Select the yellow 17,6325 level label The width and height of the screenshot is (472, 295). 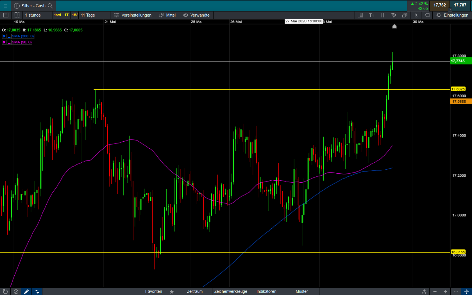458,89
